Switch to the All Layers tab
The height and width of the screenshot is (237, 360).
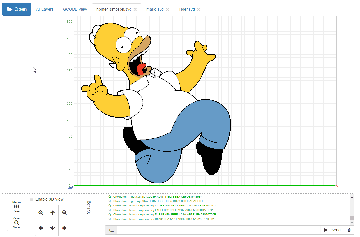click(45, 9)
